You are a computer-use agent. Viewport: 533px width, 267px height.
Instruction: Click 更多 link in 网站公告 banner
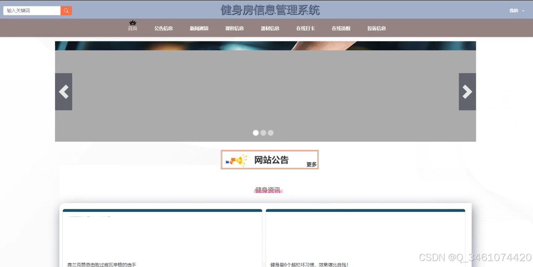(312, 164)
